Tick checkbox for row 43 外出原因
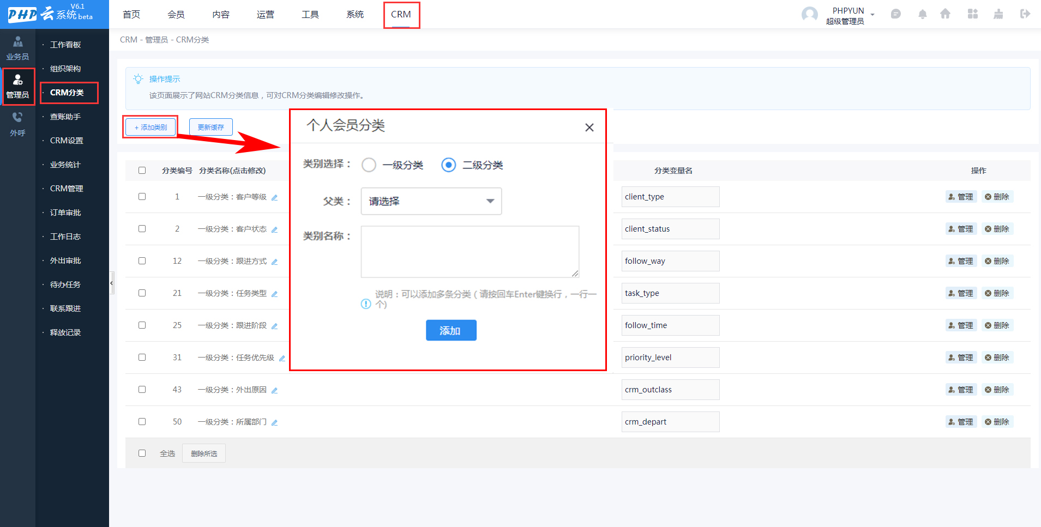The width and height of the screenshot is (1041, 527). pyautogui.click(x=142, y=390)
